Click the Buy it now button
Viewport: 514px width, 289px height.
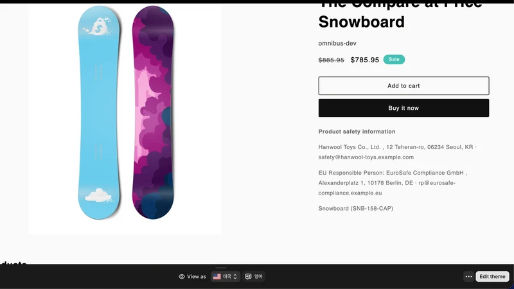(x=403, y=108)
